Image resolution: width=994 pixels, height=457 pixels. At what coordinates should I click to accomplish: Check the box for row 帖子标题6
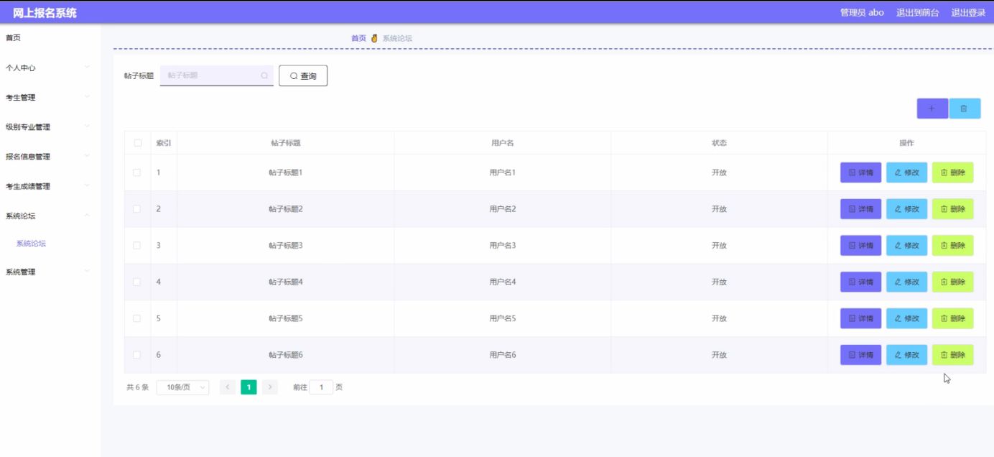137,355
